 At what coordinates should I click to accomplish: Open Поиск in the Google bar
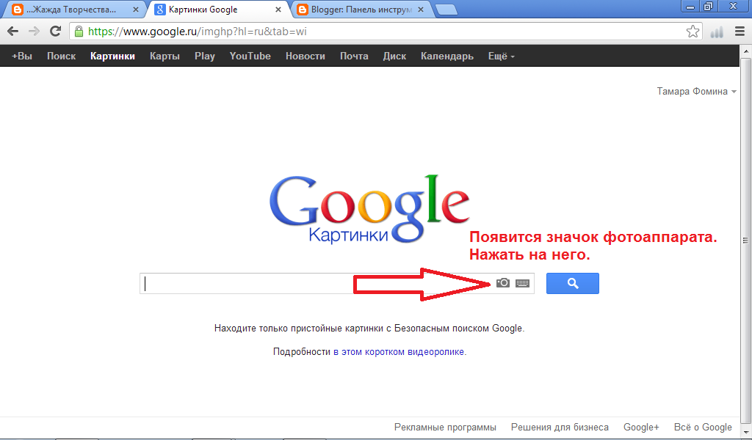coord(62,56)
